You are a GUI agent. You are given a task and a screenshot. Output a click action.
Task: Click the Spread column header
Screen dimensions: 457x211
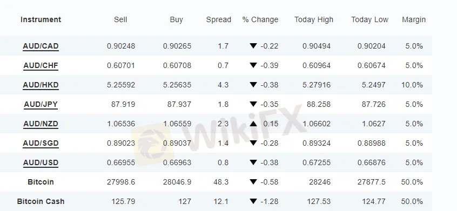pyautogui.click(x=219, y=20)
